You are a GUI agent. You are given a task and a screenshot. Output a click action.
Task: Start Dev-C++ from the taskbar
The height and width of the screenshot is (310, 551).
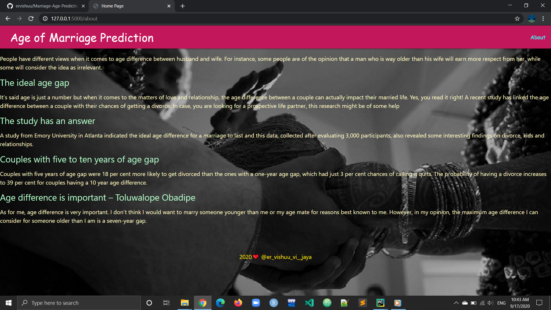click(291, 303)
